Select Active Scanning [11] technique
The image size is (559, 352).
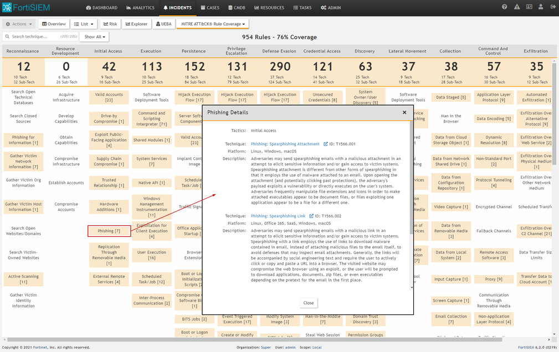[x=23, y=279]
